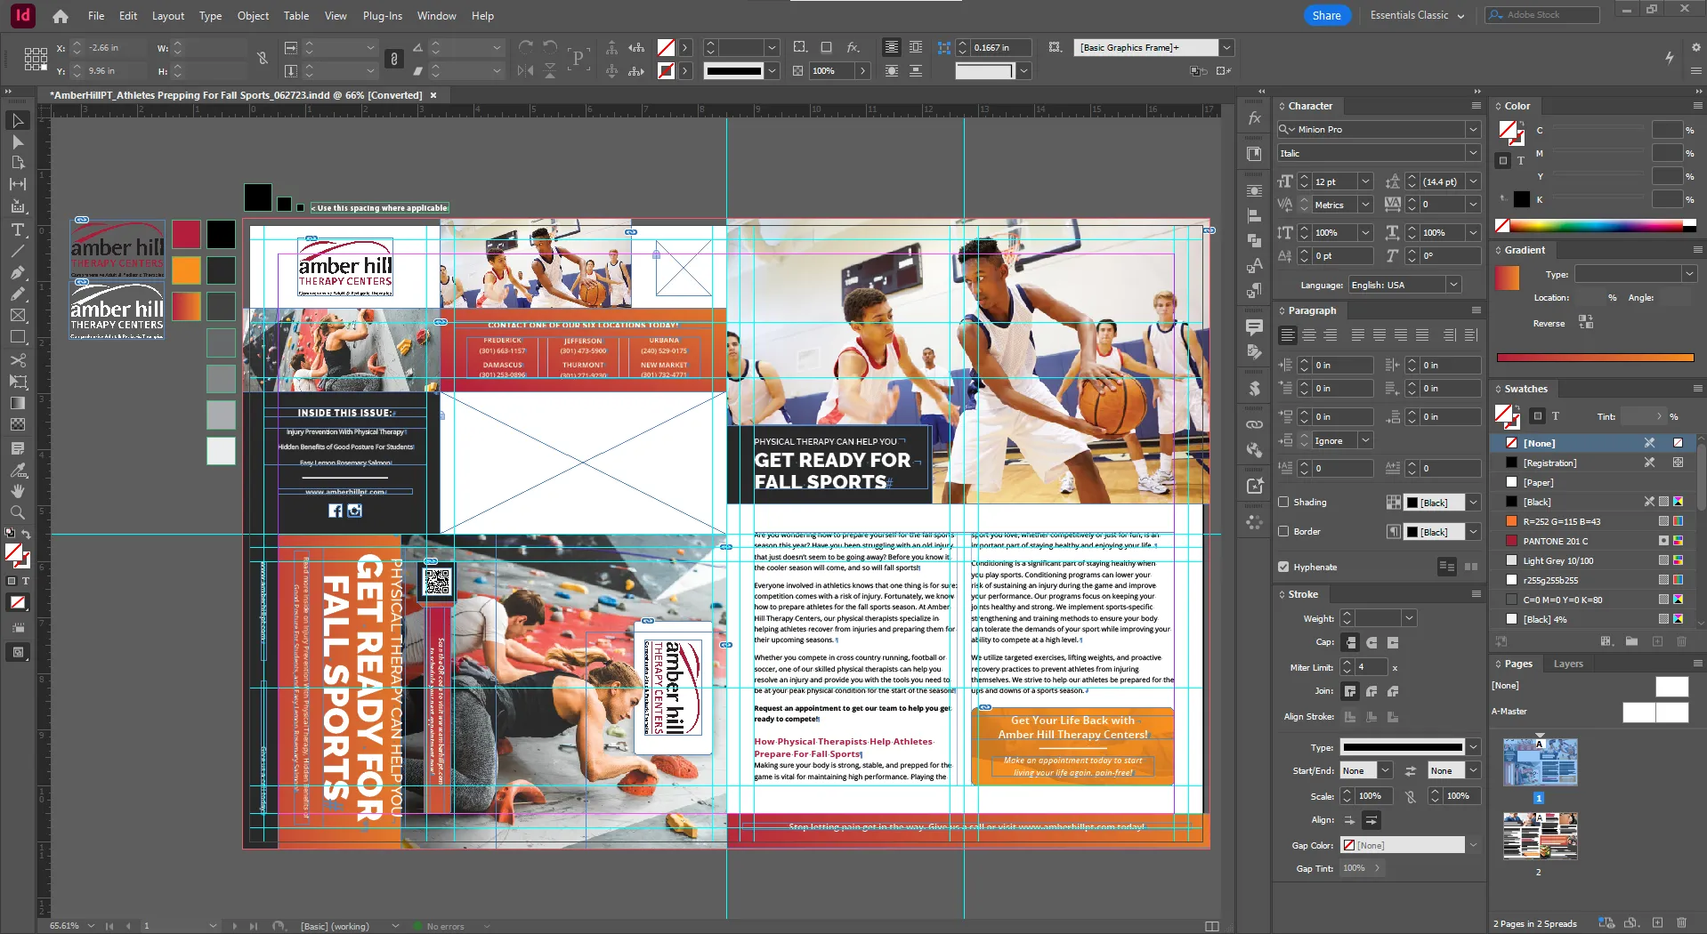Select the page 2 spread thumbnail
Image resolution: width=1707 pixels, height=934 pixels.
1541,835
